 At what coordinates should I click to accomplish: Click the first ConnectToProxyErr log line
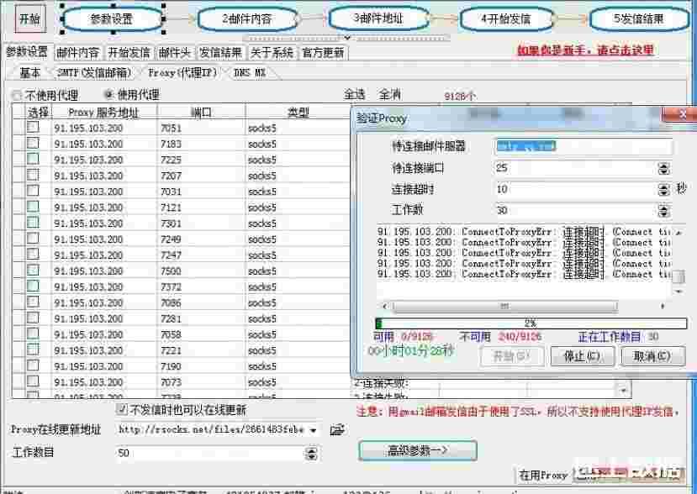(x=525, y=232)
